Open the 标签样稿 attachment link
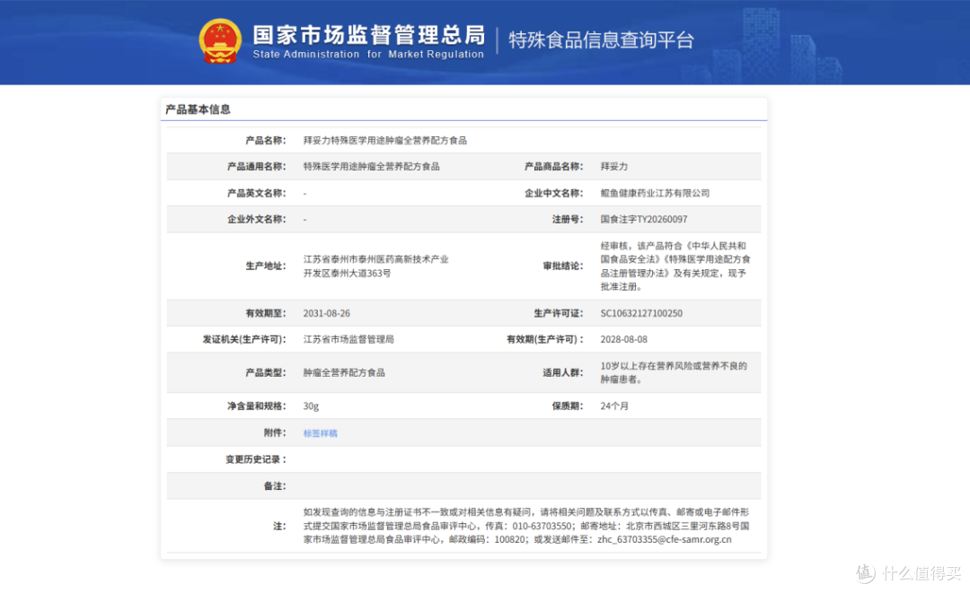The width and height of the screenshot is (970, 593). 320,433
